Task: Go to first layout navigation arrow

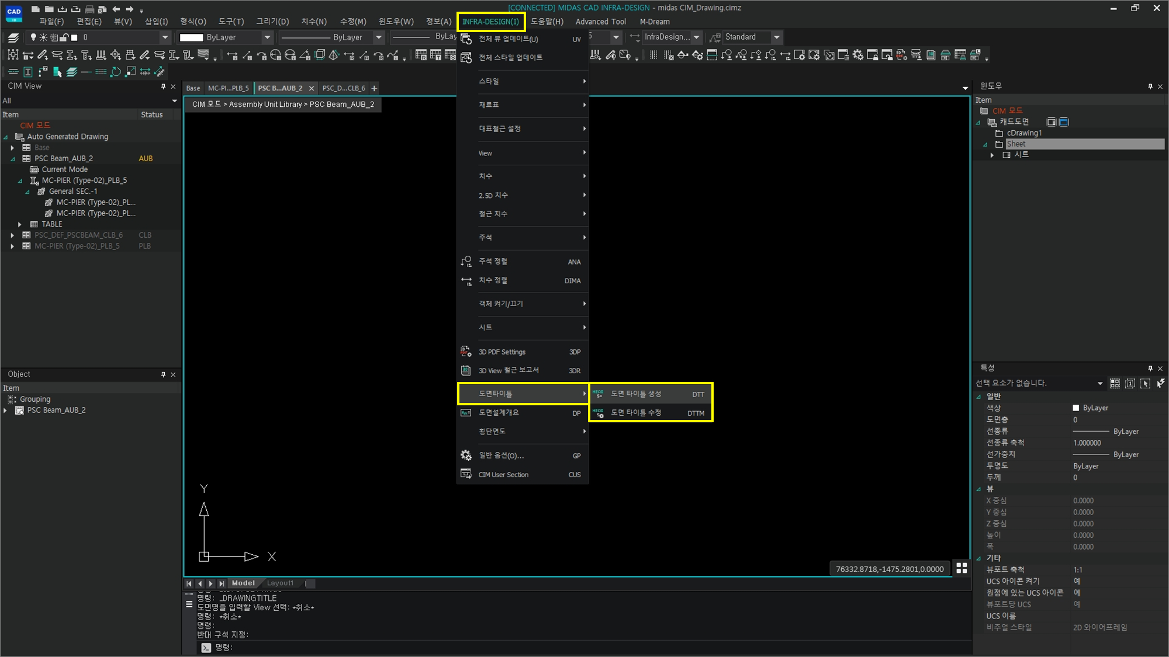Action: (x=189, y=583)
